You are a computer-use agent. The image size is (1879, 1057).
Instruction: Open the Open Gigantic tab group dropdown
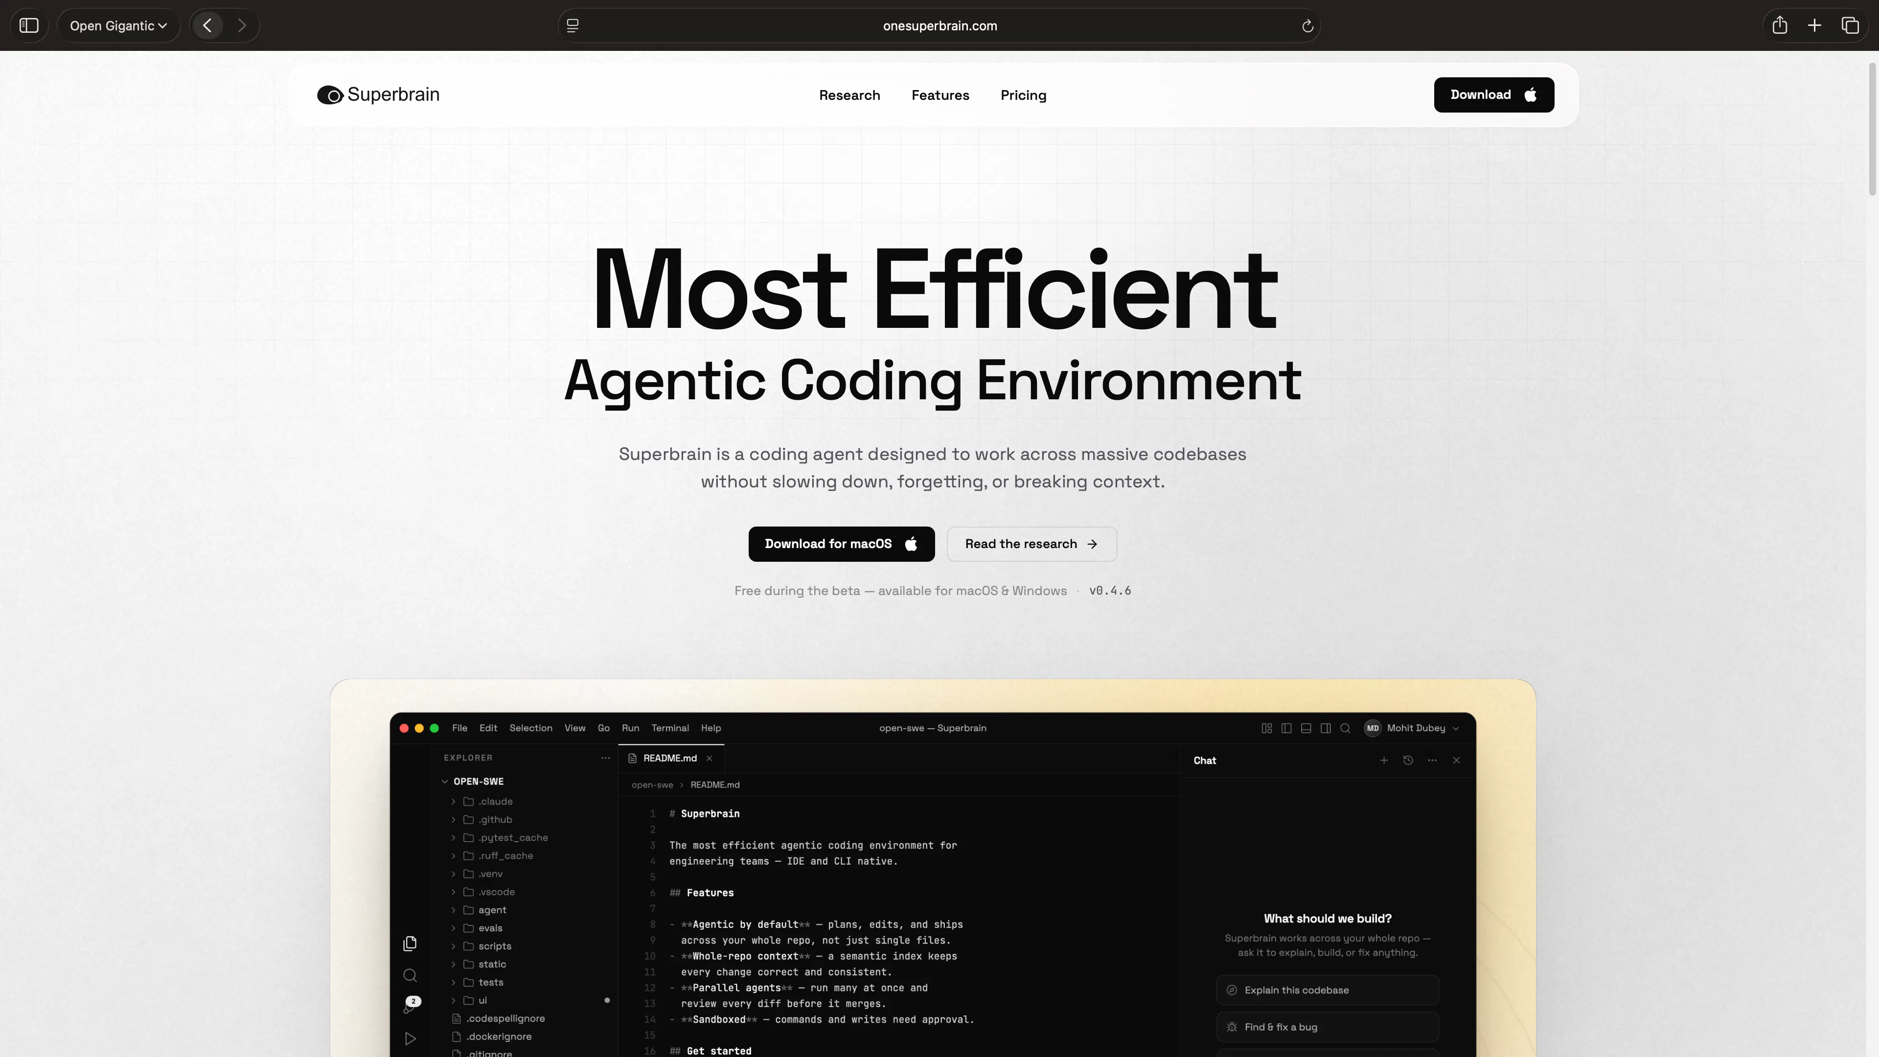[x=118, y=25]
